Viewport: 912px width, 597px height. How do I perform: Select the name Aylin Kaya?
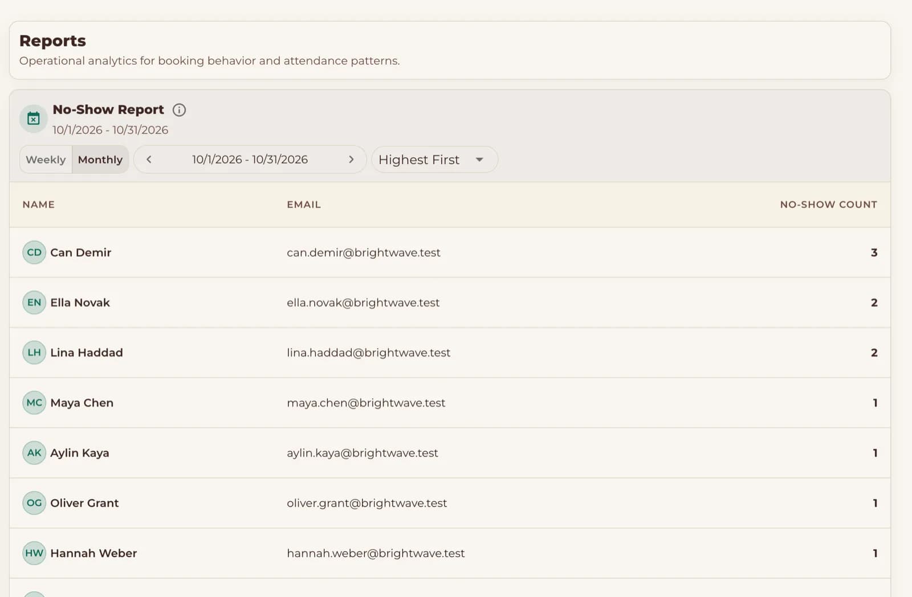[80, 453]
